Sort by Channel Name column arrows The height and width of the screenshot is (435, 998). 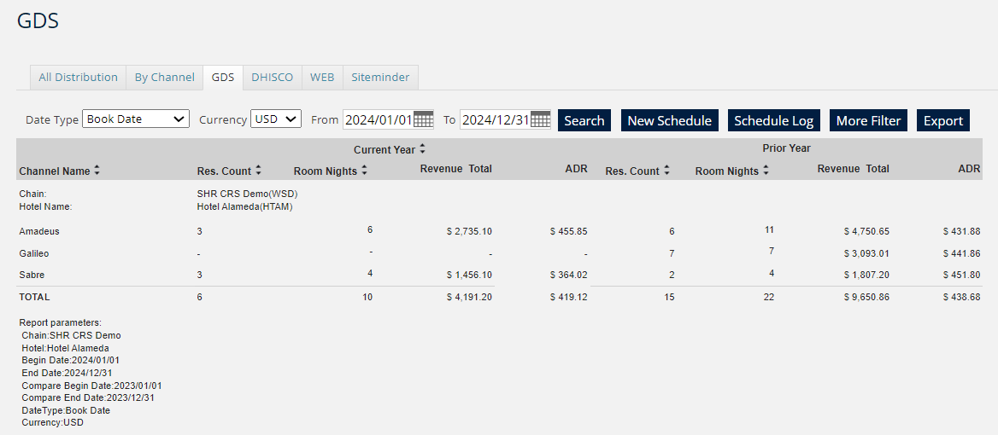pos(97,171)
